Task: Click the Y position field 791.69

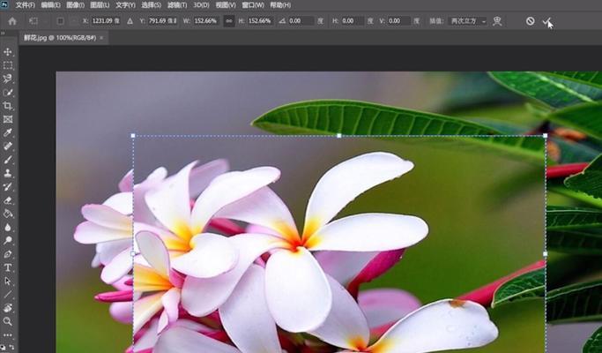Action: 163,21
